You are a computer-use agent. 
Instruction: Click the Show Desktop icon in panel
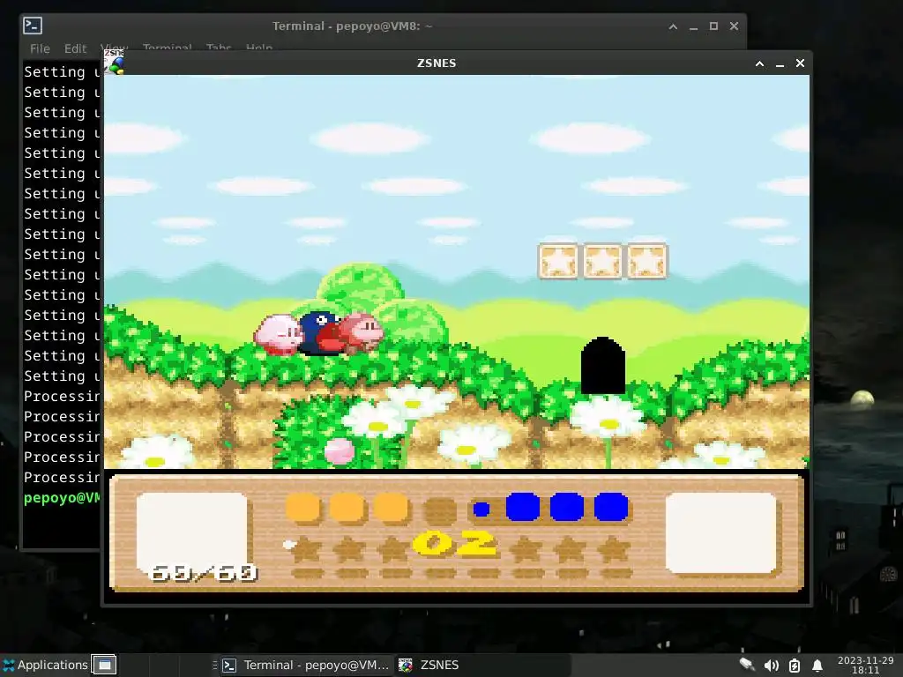click(104, 665)
